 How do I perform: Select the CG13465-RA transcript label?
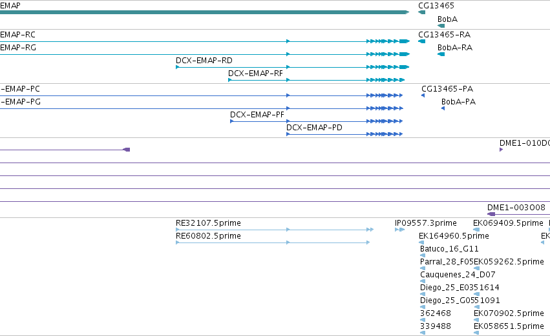click(444, 35)
